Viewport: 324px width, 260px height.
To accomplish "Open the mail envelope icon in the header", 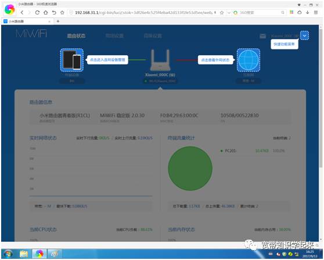I will point(262,36).
